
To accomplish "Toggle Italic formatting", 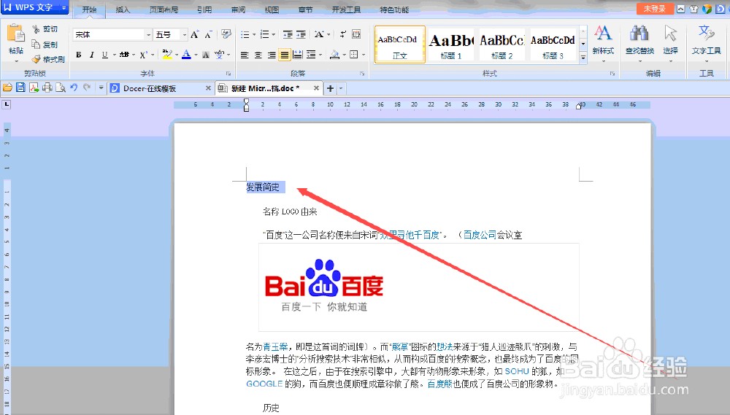I will (x=92, y=55).
